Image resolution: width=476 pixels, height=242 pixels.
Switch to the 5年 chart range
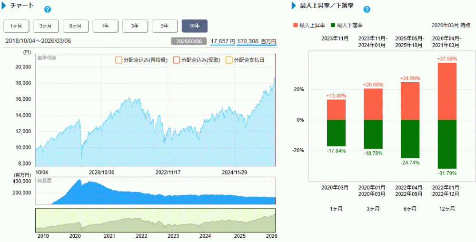pos(165,26)
